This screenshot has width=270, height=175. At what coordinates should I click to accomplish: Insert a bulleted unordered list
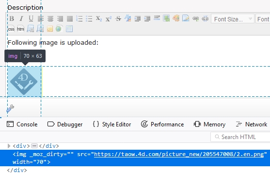tap(89, 18)
